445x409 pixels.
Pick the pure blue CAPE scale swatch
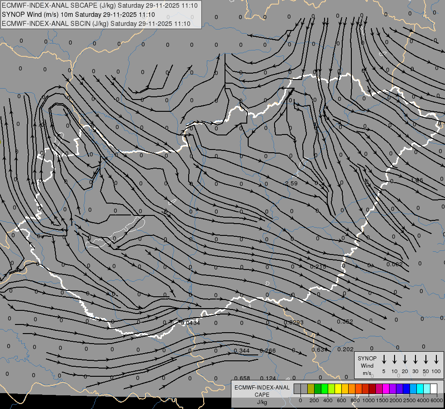pyautogui.click(x=406, y=389)
